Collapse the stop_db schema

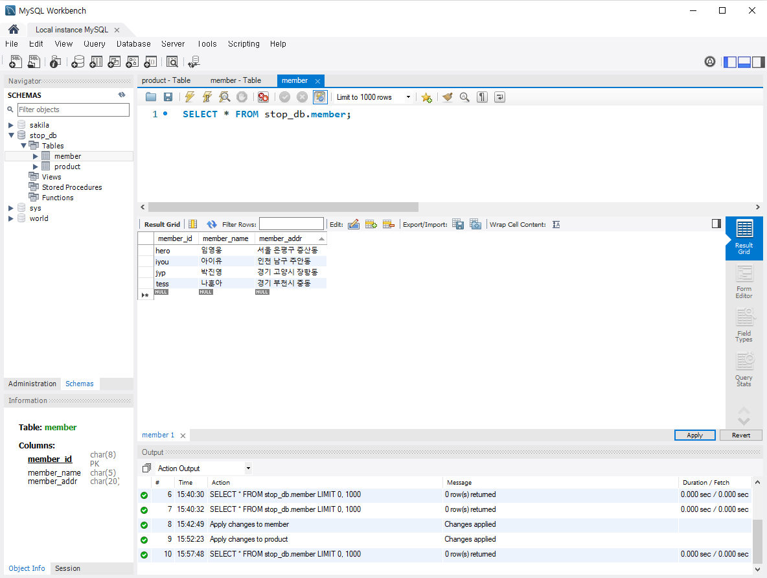tap(11, 135)
